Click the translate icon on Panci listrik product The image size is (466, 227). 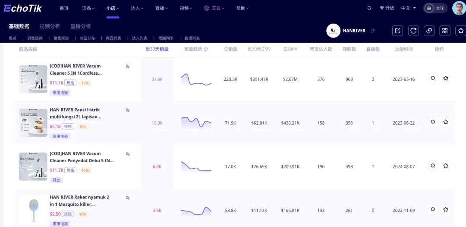pyautogui.click(x=128, y=110)
